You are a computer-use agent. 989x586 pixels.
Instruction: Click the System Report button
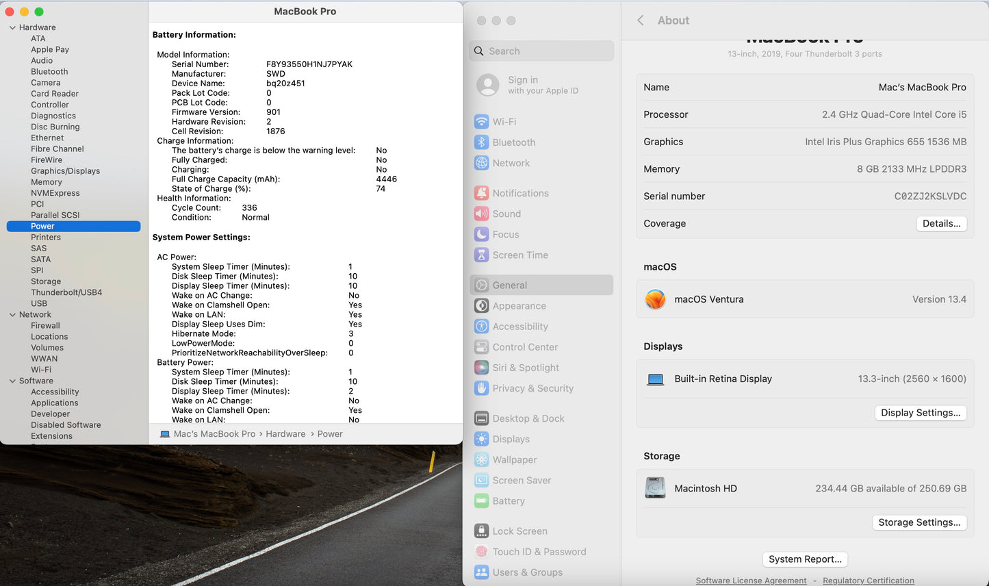805,559
